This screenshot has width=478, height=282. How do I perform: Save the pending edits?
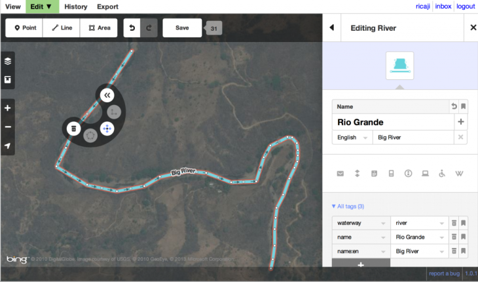point(182,28)
